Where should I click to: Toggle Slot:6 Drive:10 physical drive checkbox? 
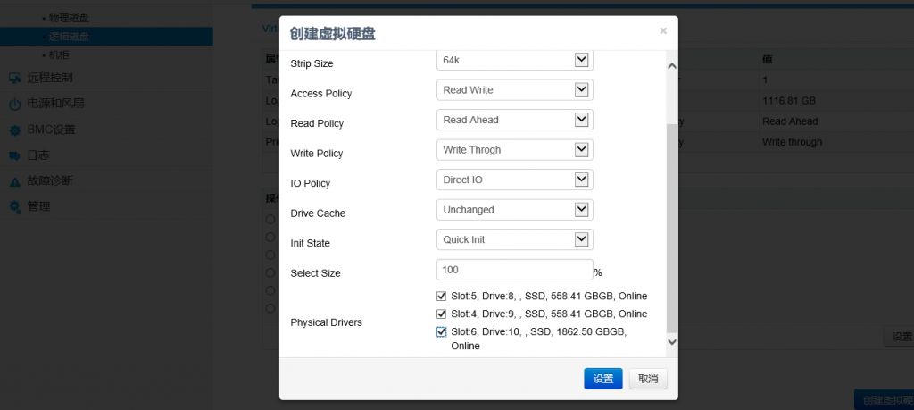(441, 331)
